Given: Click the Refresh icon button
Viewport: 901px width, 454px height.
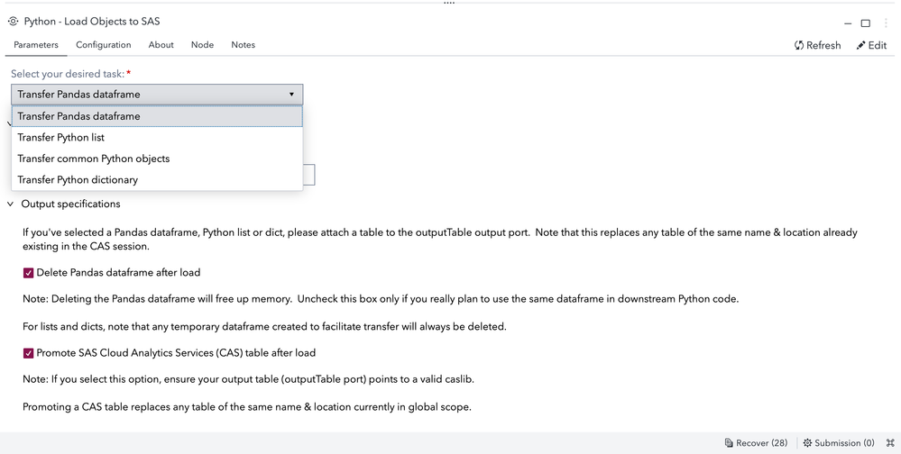Looking at the screenshot, I should pyautogui.click(x=799, y=45).
